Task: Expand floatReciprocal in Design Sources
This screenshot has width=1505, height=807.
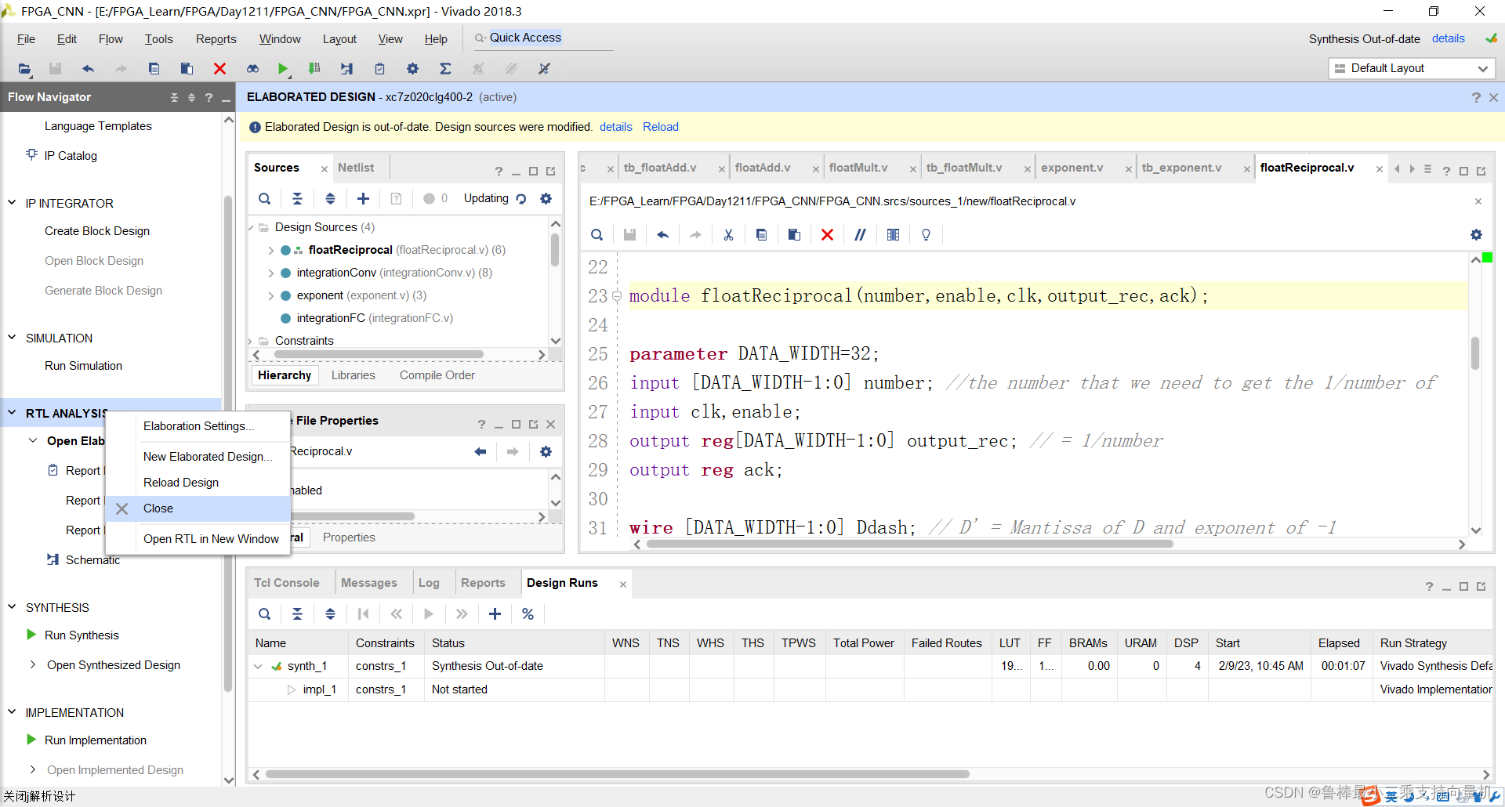Action: (270, 250)
